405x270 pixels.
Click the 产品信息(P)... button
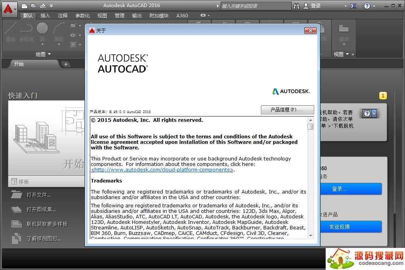[x=287, y=110]
